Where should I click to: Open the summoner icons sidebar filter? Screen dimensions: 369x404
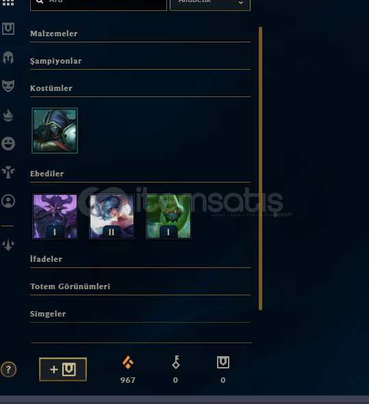[8, 201]
